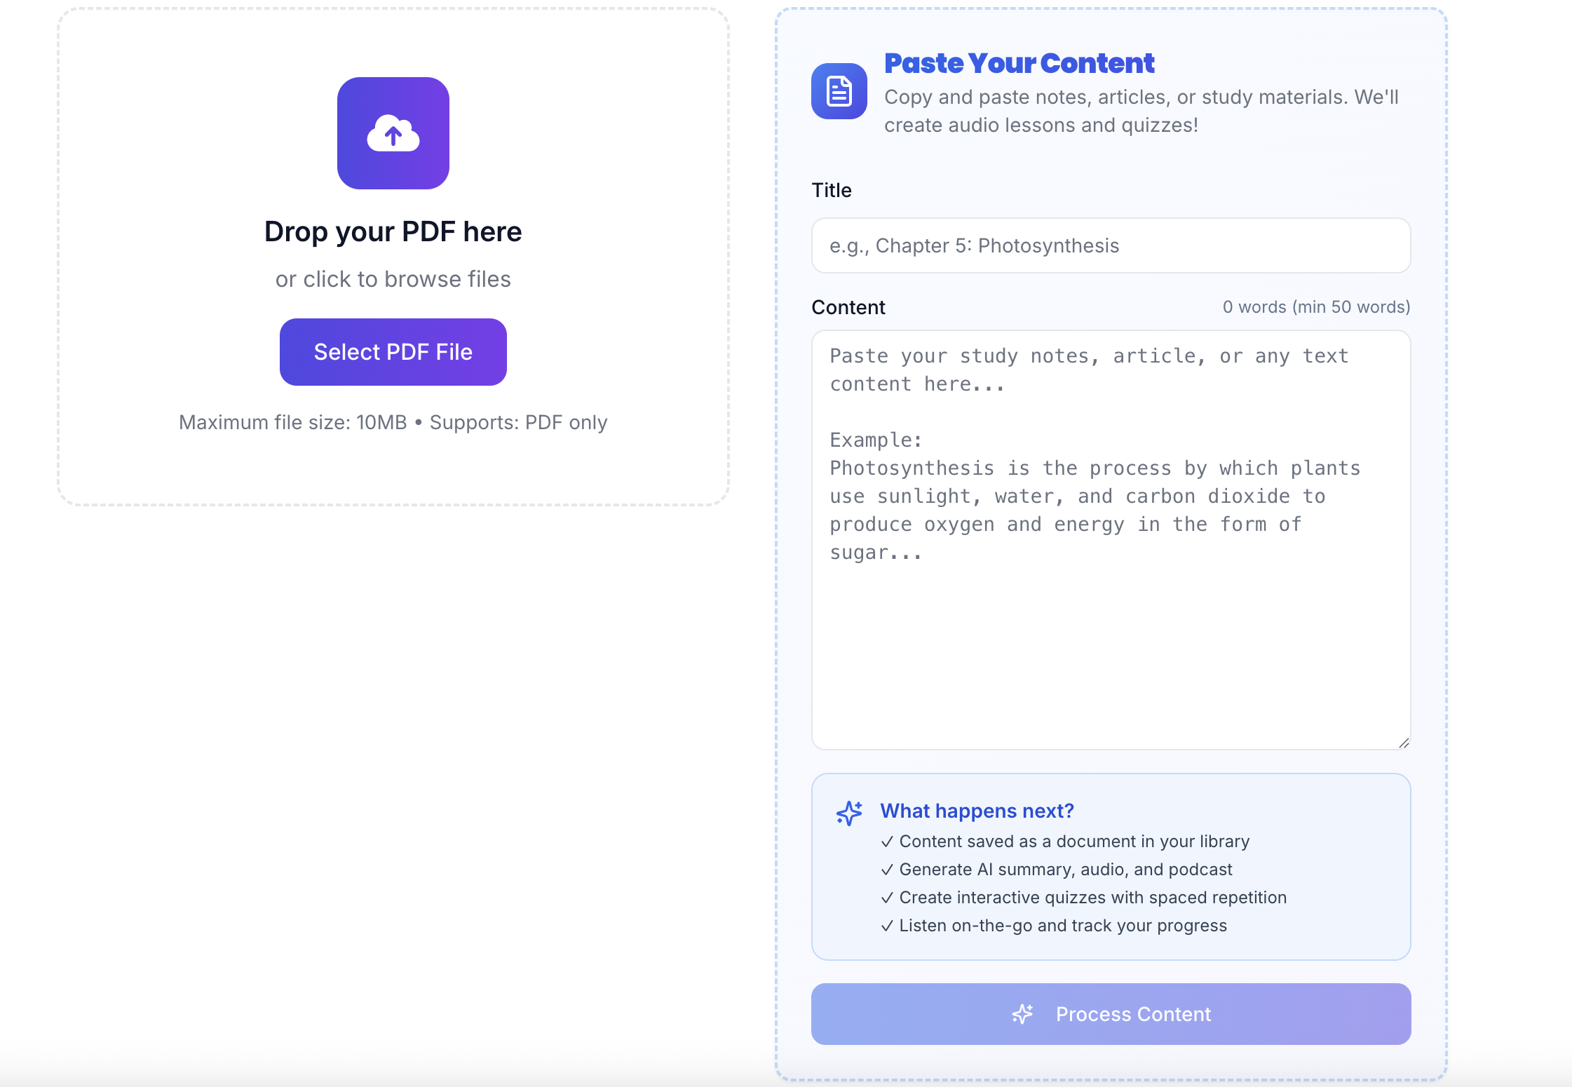This screenshot has height=1087, width=1572.
Task: Click 'Content saved as a document' checklist item
Action: pyautogui.click(x=1073, y=842)
